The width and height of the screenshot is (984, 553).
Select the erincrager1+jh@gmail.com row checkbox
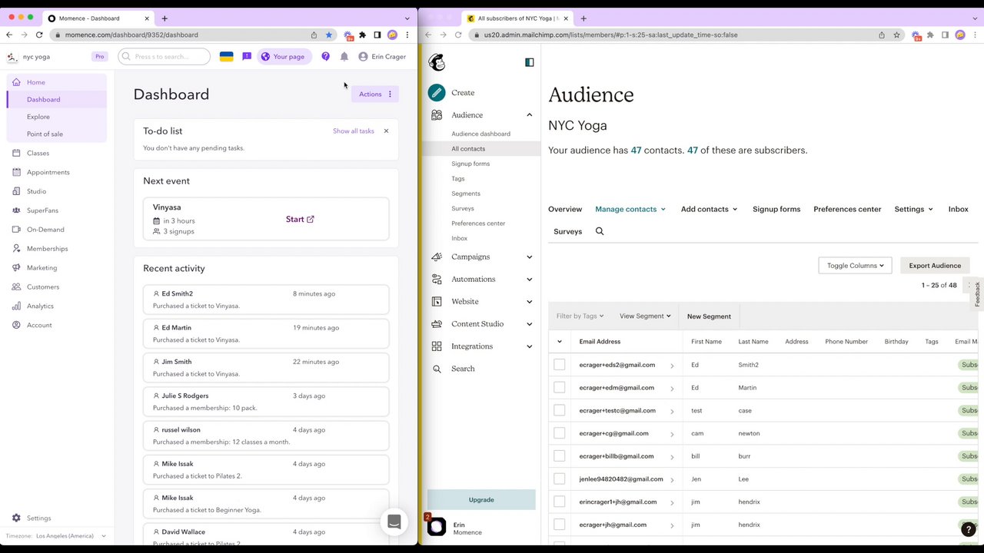[560, 502]
